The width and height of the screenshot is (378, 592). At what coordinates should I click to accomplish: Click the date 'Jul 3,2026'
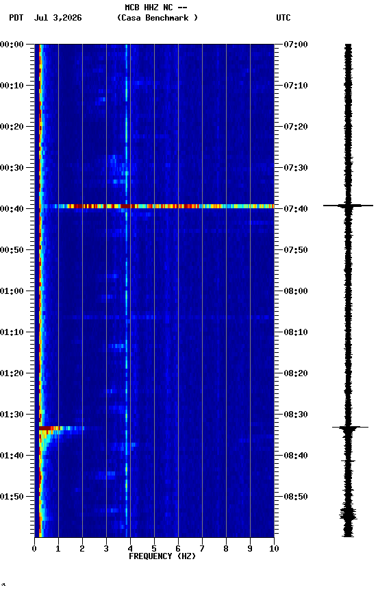pyautogui.click(x=58, y=18)
